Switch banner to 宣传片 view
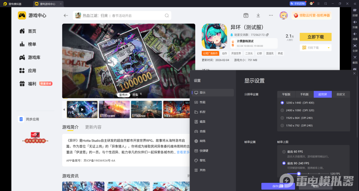The width and height of the screenshot is (359, 191). pyautogui.click(x=123, y=95)
